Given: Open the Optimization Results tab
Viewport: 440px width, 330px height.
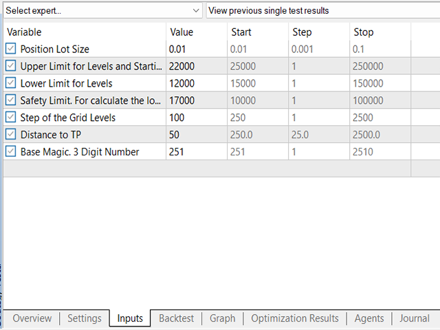Looking at the screenshot, I should click(295, 318).
